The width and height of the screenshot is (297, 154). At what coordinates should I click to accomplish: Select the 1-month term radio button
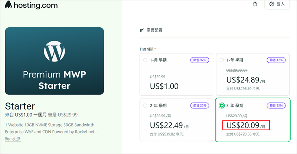[x=145, y=60]
